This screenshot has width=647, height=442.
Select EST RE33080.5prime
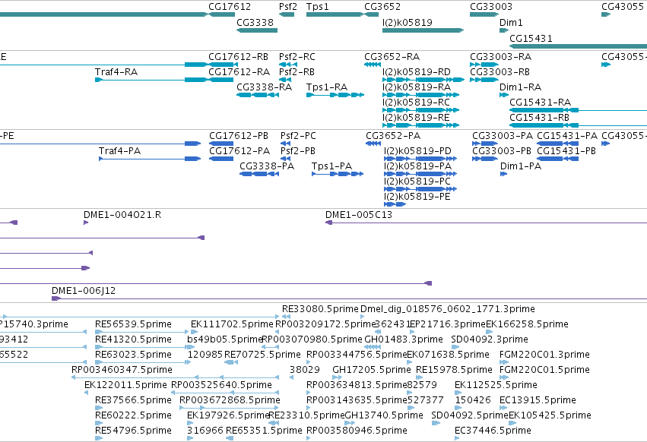click(x=320, y=309)
